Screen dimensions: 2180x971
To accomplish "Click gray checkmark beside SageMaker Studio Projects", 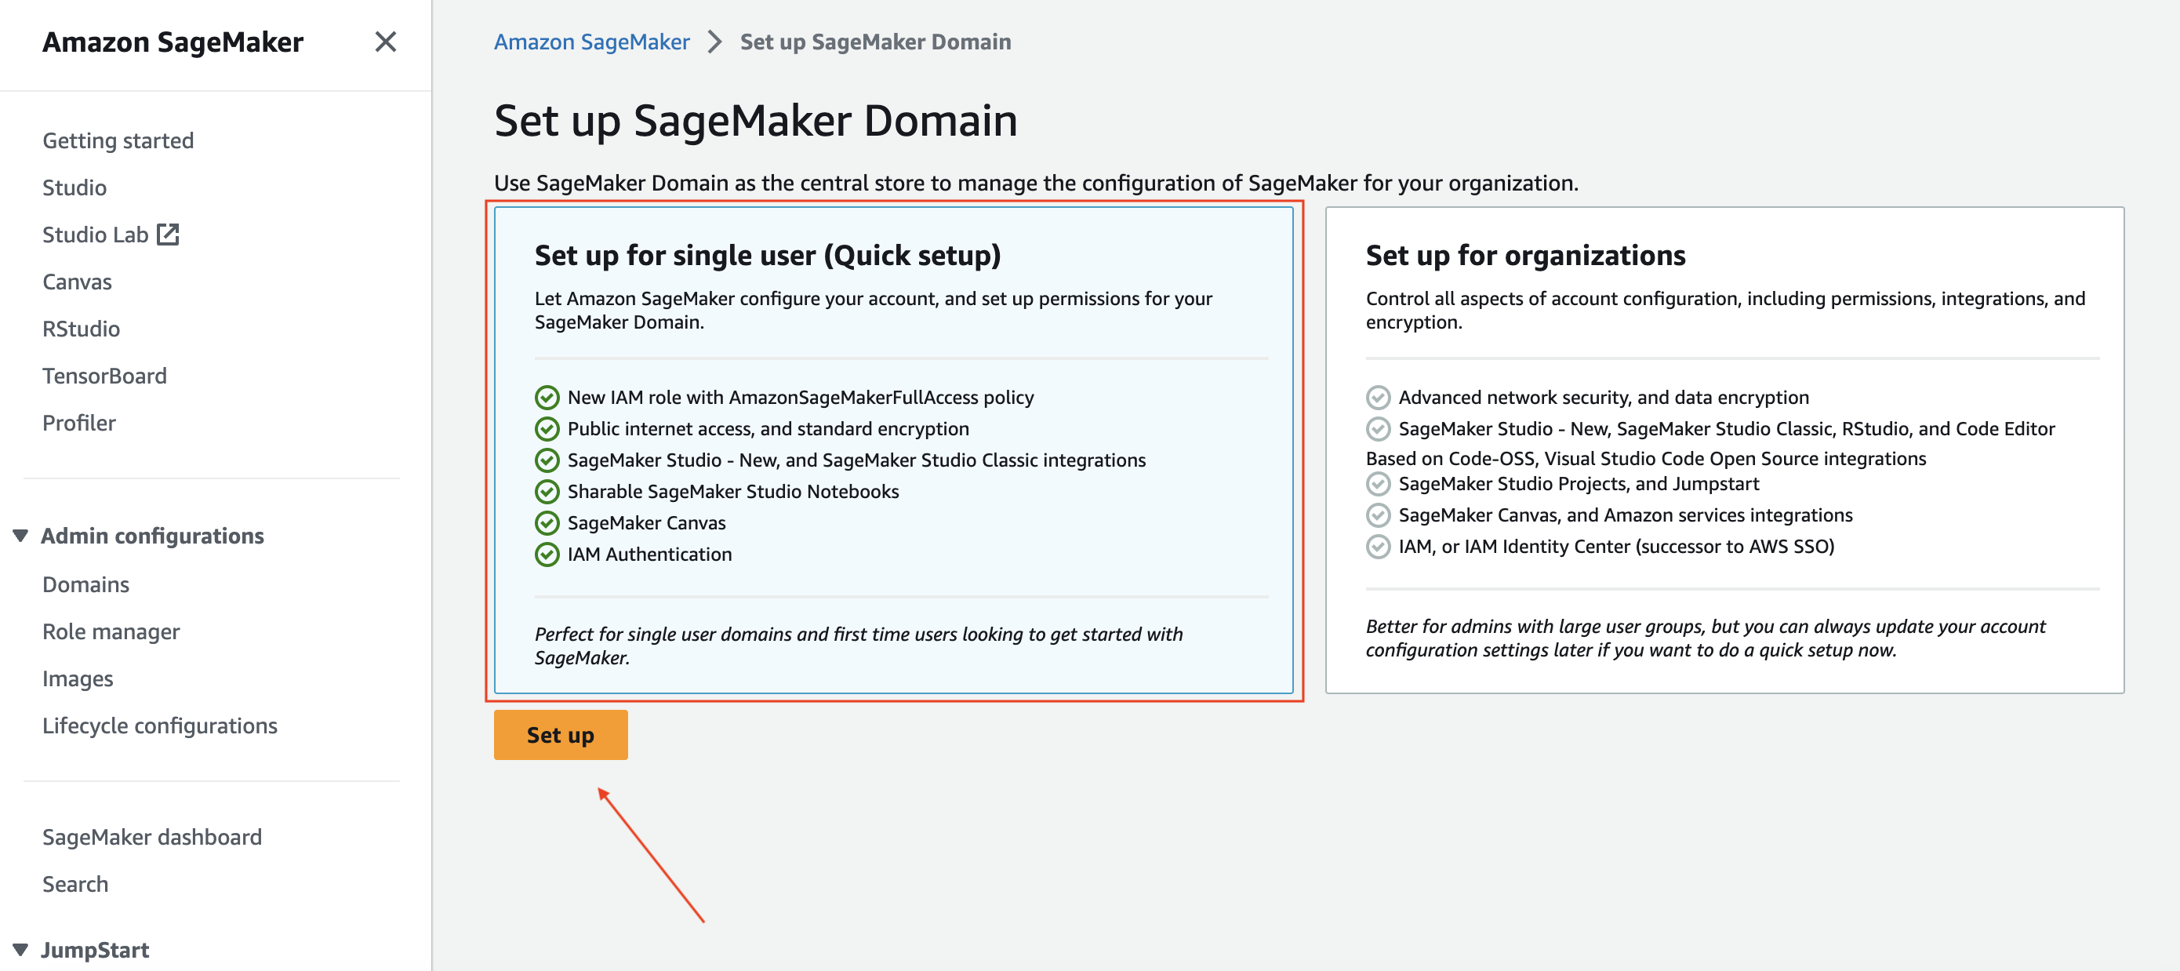I will pyautogui.click(x=1378, y=484).
